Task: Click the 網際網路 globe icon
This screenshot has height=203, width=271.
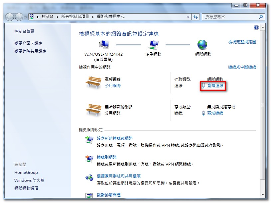Action: pyautogui.click(x=202, y=44)
